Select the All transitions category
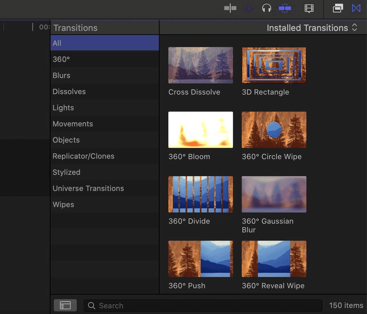The width and height of the screenshot is (367, 314). 105,43
